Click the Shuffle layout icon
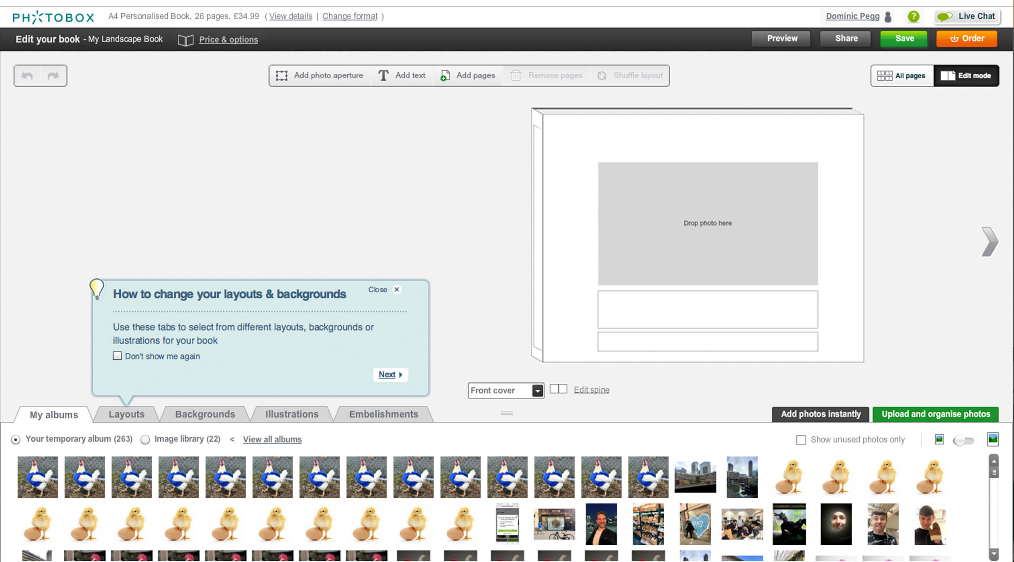The height and width of the screenshot is (562, 1014). click(602, 75)
